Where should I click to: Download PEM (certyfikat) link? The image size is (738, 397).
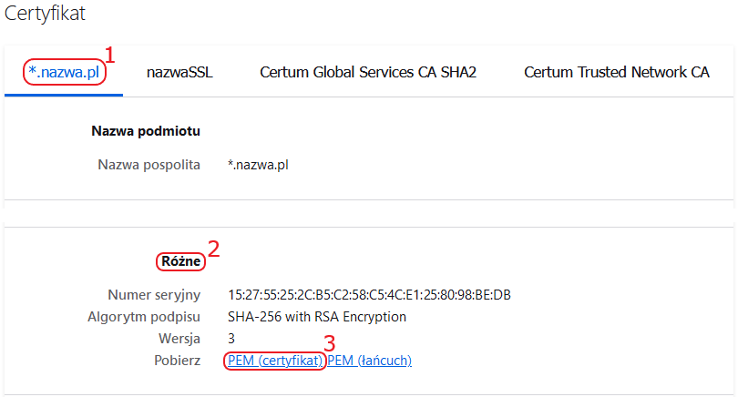tap(275, 361)
